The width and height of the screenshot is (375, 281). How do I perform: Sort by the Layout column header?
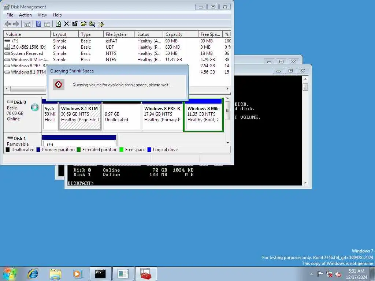pyautogui.click(x=64, y=34)
